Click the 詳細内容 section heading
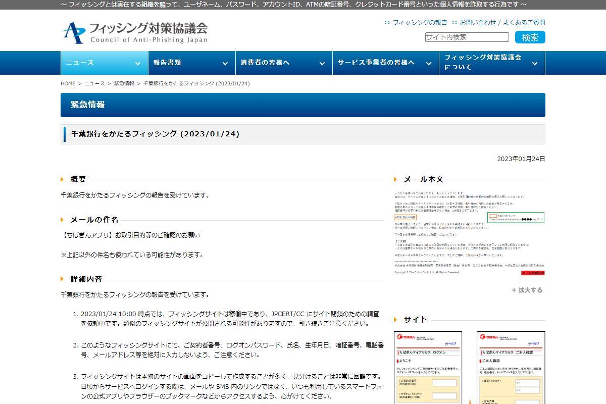The height and width of the screenshot is (404, 606). (x=86, y=279)
